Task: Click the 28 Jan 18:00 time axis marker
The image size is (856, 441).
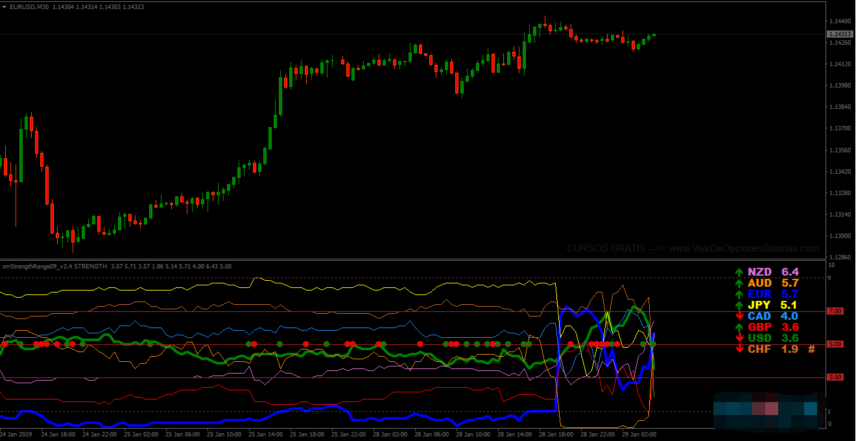Action: (x=556, y=434)
